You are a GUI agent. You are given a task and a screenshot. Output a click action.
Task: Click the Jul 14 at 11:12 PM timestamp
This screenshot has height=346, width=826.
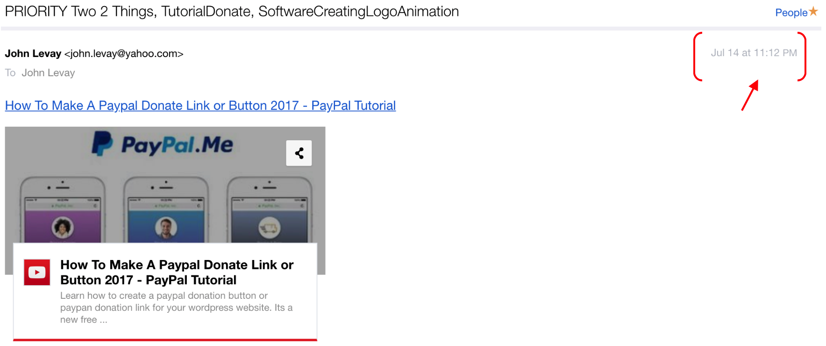coord(754,53)
